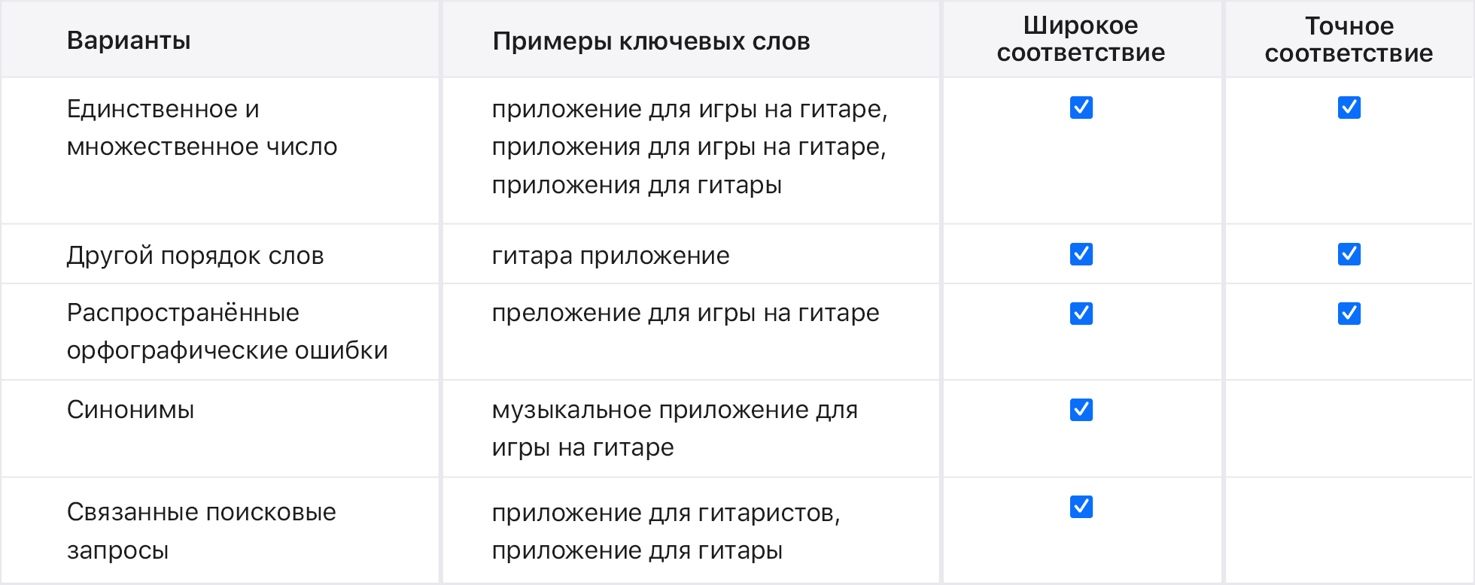Viewport: 1475px width, 585px height.
Task: Toggle broad match checkbox for singular and plural row
Action: 1081,108
